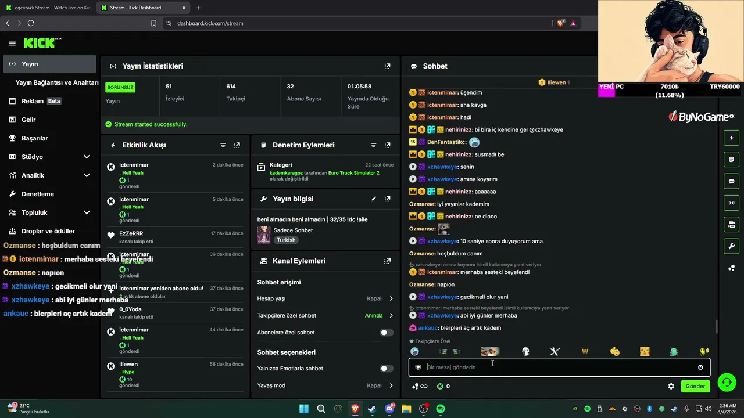Pop out the Etkinlik Akışı panel
The width and height of the screenshot is (744, 418).
[237, 145]
